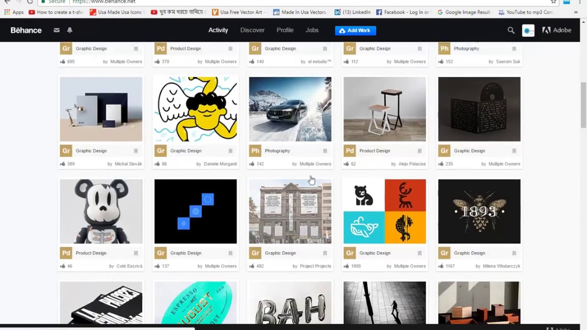This screenshot has height=330, width=587.
Task: Open the stationery mockup project thumbnail
Action: coord(101,109)
